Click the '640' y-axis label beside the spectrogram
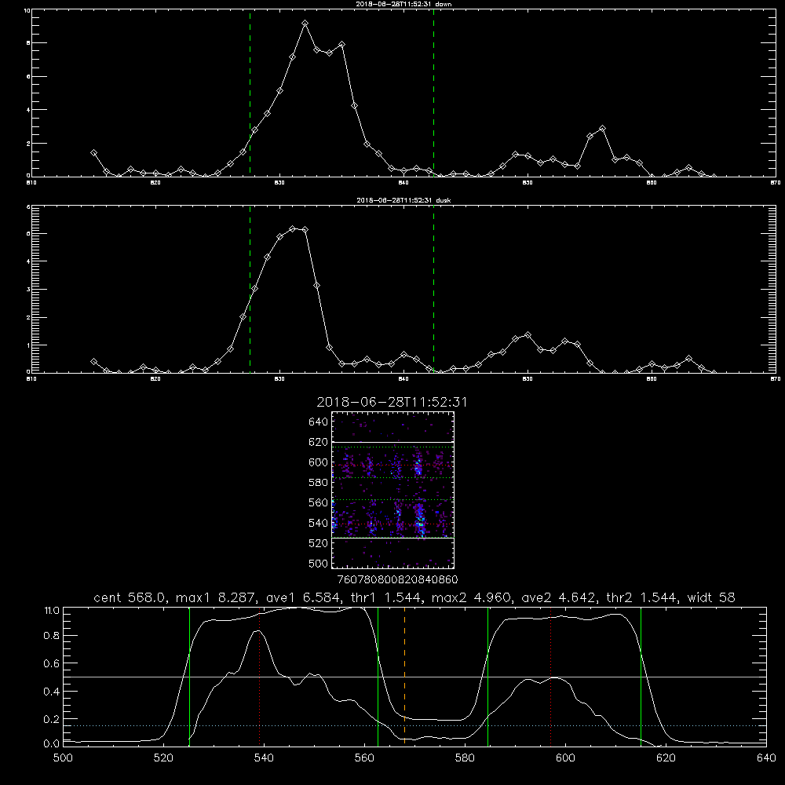Image resolution: width=785 pixels, height=785 pixels. click(x=319, y=422)
